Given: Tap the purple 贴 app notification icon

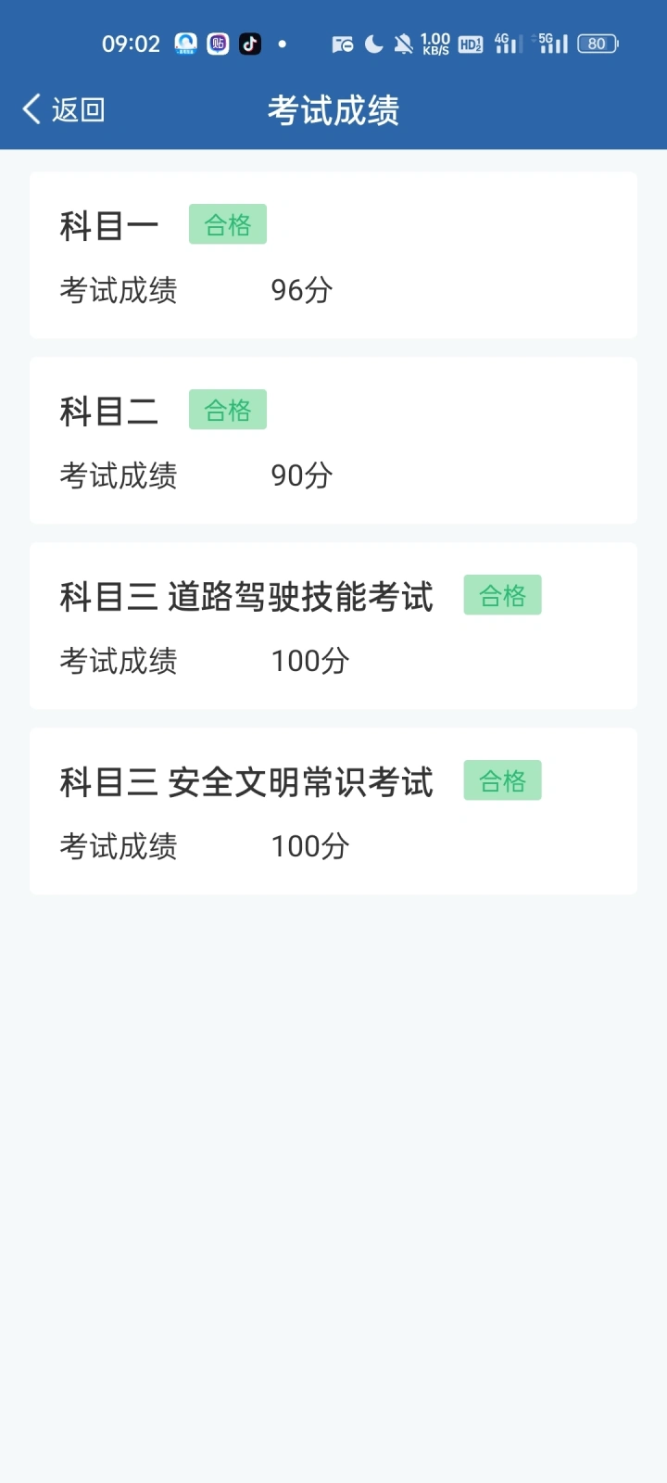Looking at the screenshot, I should [x=218, y=44].
